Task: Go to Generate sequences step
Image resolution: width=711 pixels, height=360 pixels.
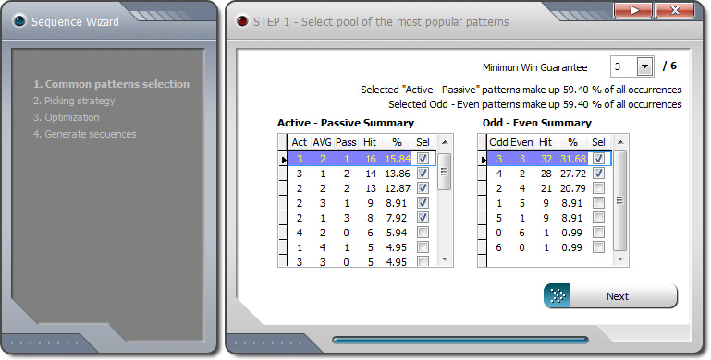Action: 84,134
